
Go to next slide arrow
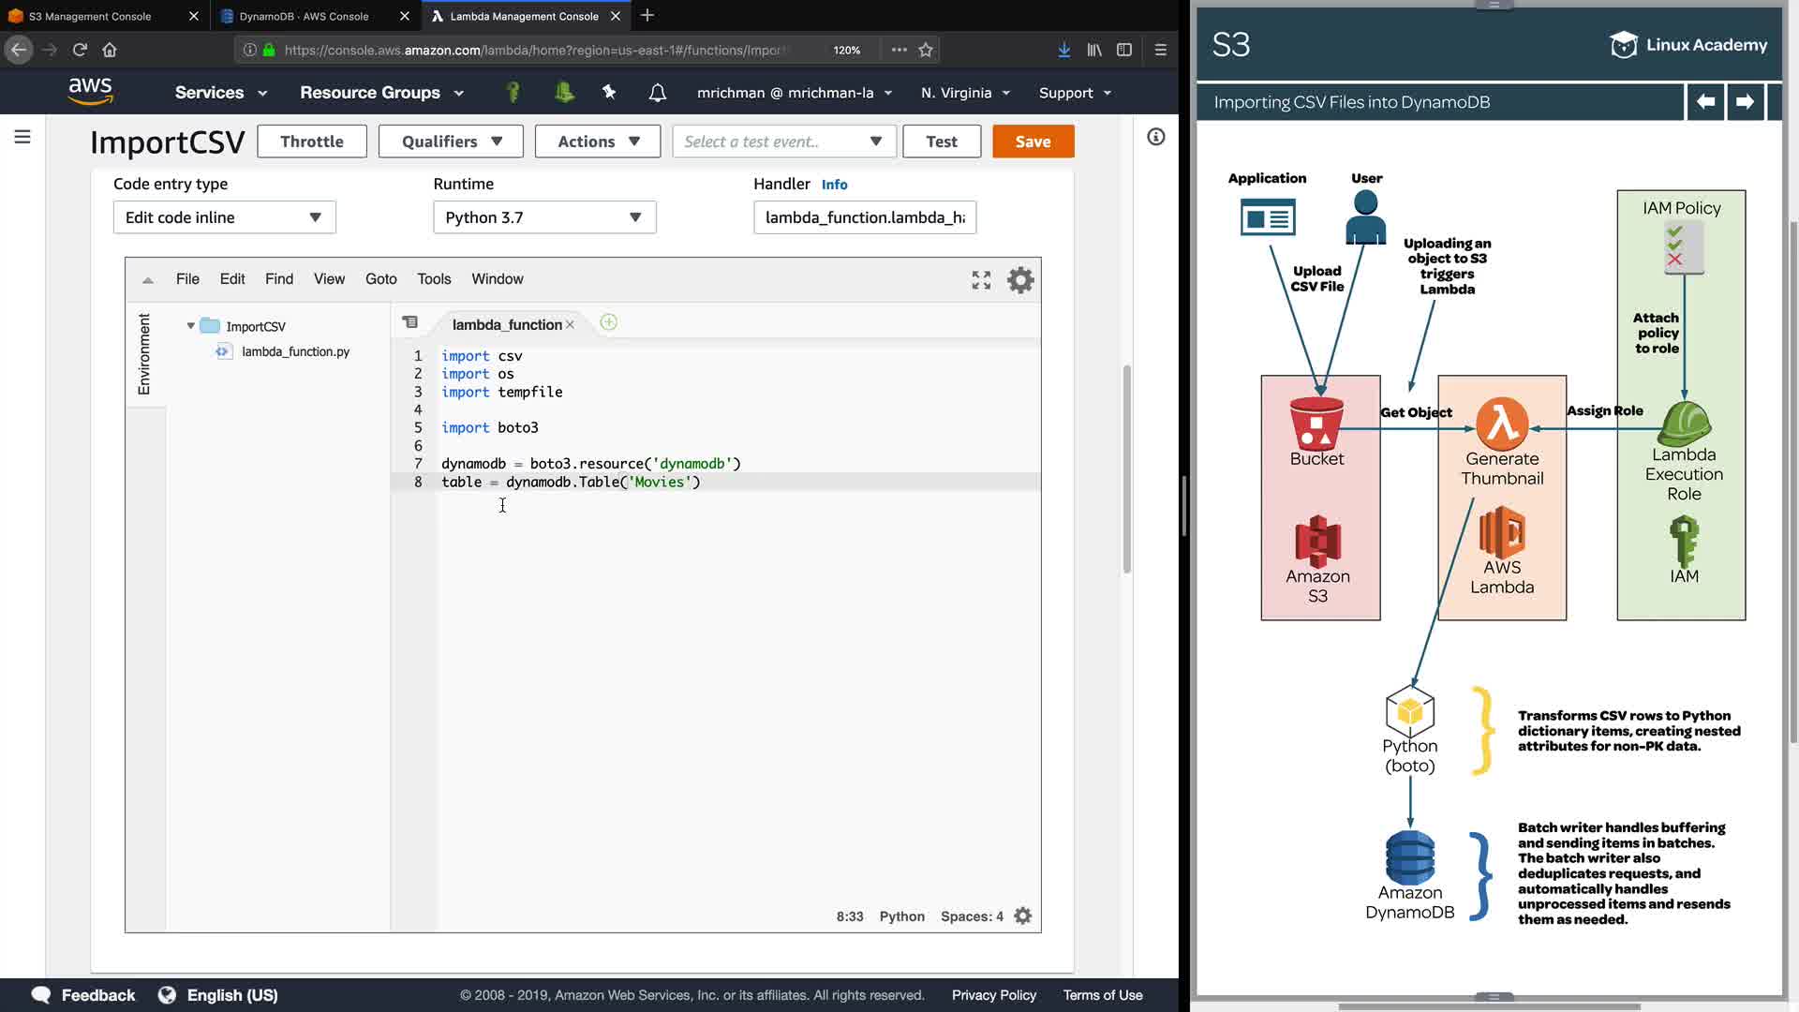click(1745, 101)
